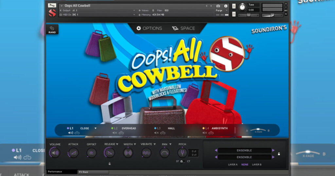Click the Attack knob

click(73, 153)
